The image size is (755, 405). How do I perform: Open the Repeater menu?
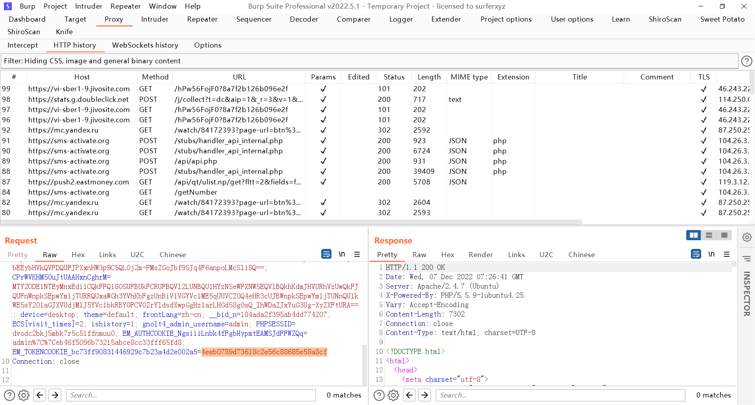click(x=125, y=6)
